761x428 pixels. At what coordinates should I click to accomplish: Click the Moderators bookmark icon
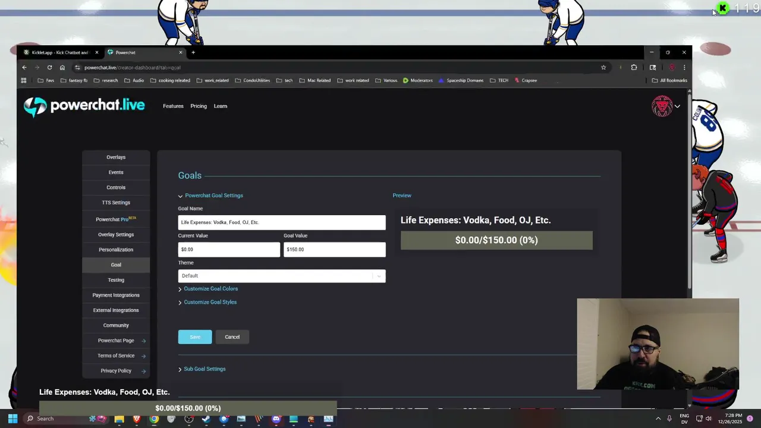pos(405,80)
